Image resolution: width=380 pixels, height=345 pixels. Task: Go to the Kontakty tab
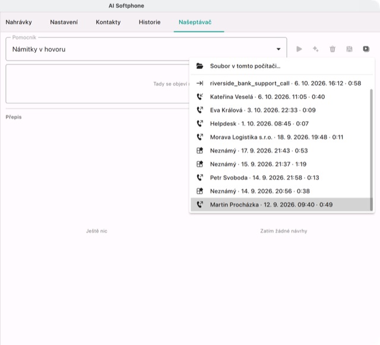click(108, 23)
